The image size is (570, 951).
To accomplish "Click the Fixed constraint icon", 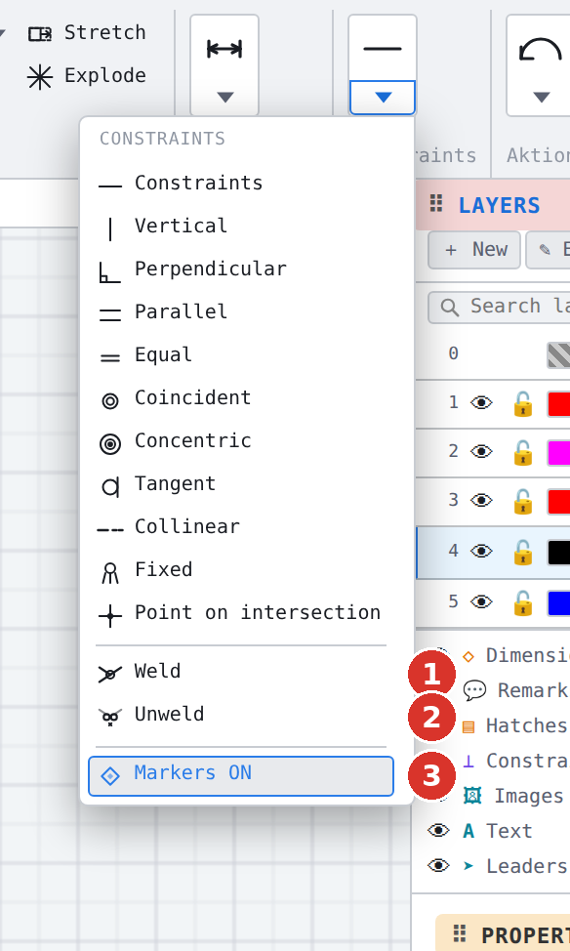I will [109, 572].
